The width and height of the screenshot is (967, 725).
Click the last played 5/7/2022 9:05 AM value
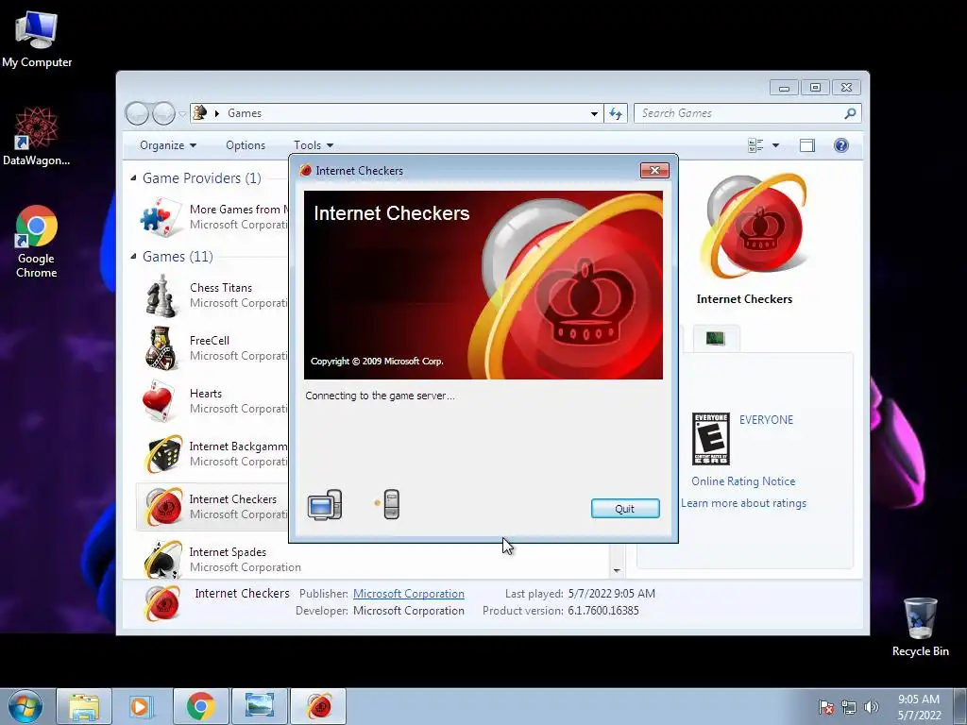(x=611, y=594)
